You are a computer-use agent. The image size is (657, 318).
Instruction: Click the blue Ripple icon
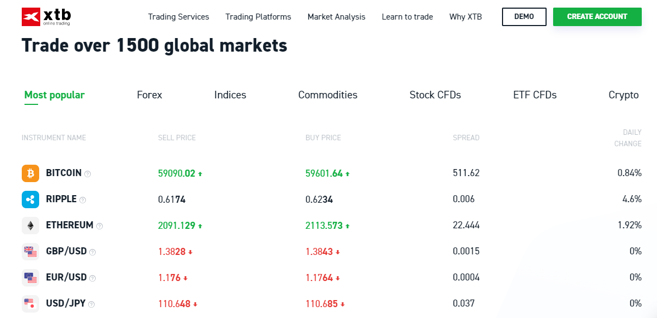pos(30,199)
